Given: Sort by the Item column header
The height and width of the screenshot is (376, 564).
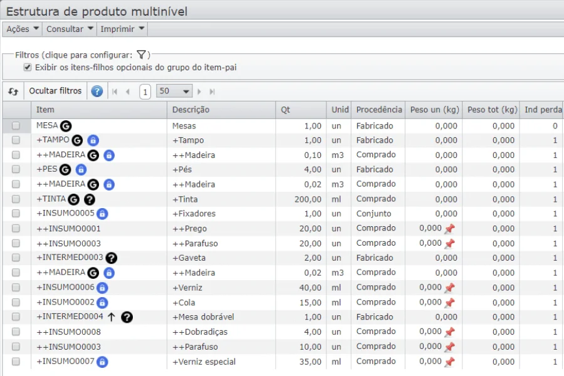Looking at the screenshot, I should pos(99,110).
